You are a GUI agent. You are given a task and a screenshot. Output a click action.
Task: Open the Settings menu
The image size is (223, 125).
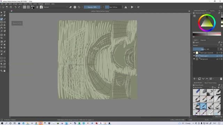click(41, 4)
